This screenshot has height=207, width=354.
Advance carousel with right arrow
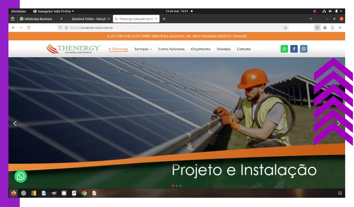[338, 123]
